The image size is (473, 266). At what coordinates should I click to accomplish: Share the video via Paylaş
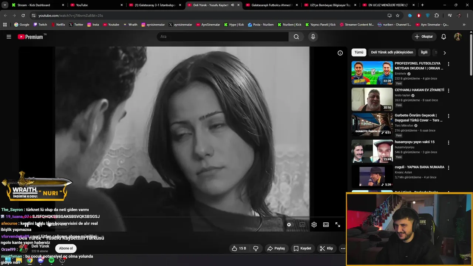[x=276, y=248]
